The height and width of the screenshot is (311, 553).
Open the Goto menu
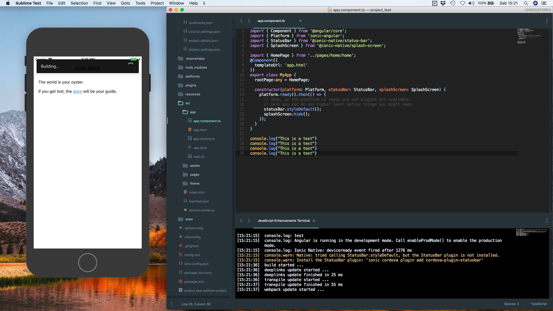tap(125, 3)
